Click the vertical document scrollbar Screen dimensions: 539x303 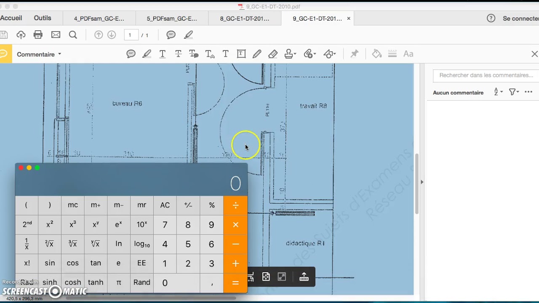pyautogui.click(x=417, y=184)
